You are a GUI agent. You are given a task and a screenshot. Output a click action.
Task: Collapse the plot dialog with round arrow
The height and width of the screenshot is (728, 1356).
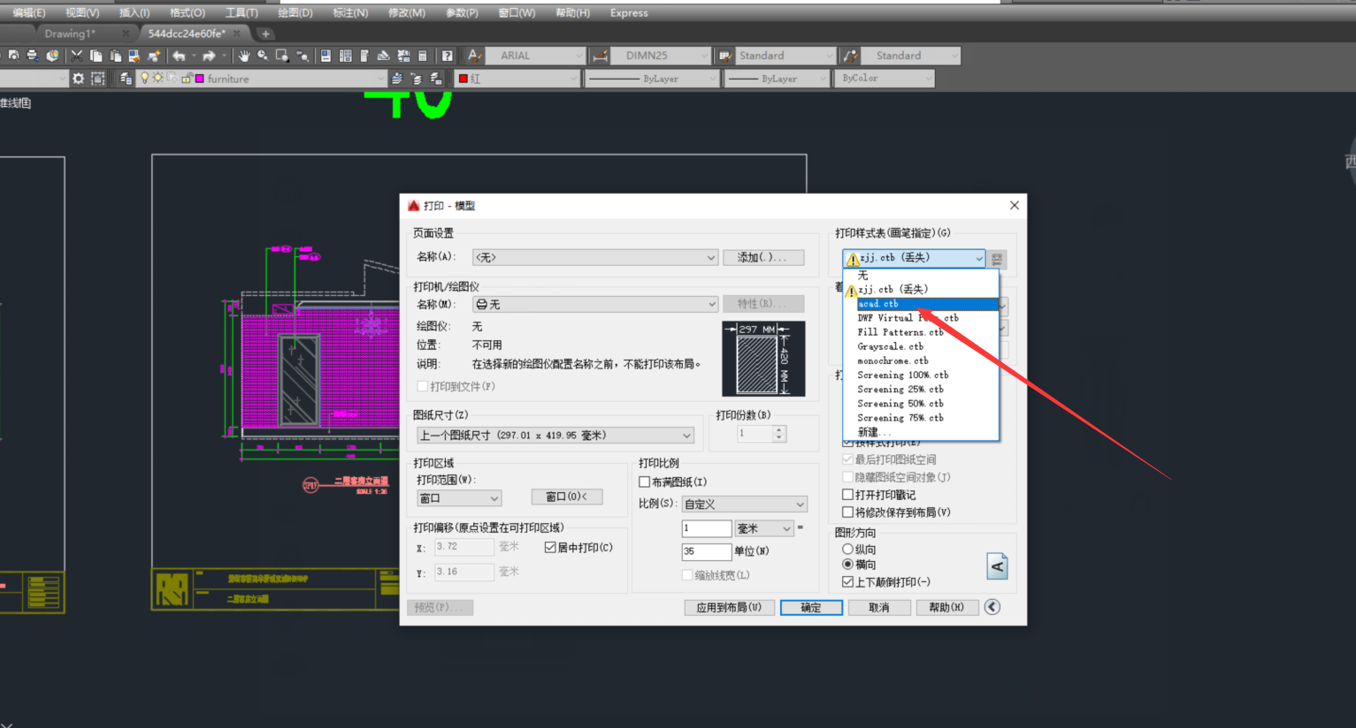click(992, 607)
